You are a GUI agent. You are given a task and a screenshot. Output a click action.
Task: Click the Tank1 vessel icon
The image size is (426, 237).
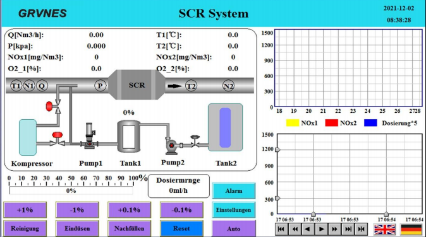pos(129,137)
